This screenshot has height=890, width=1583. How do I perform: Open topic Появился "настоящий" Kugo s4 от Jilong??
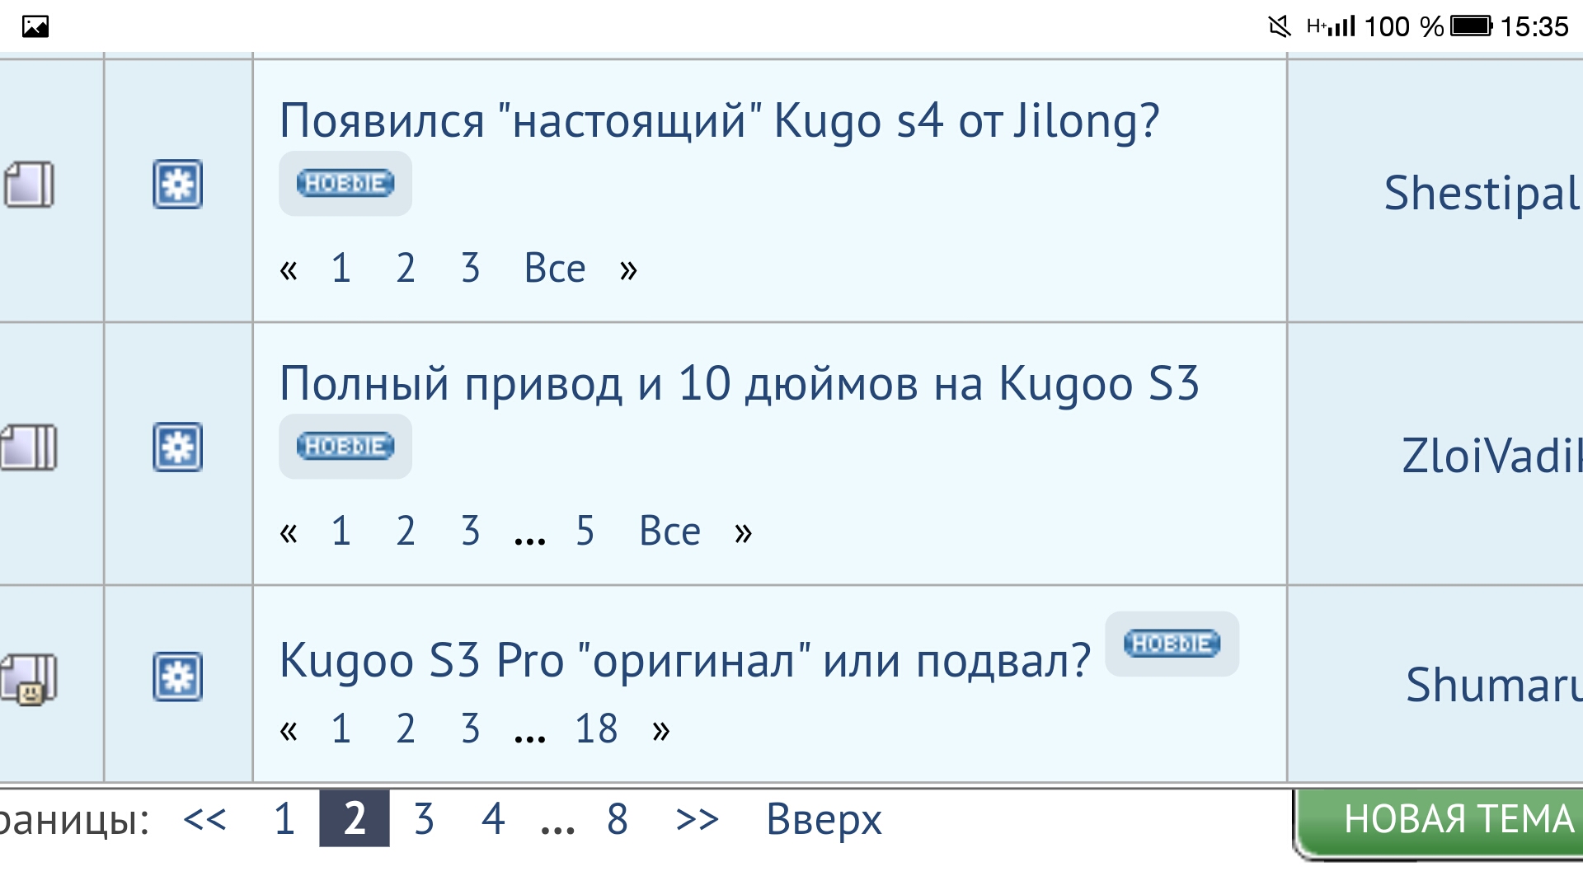pyautogui.click(x=719, y=120)
